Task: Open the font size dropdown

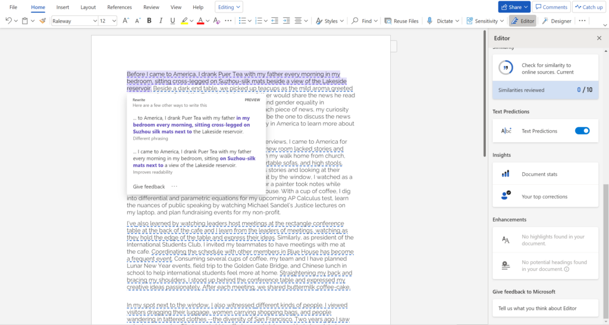Action: coord(113,21)
